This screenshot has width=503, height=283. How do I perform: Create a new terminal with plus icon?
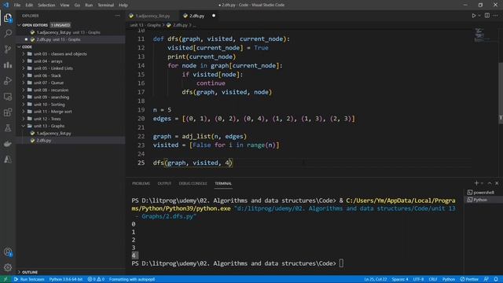click(x=476, y=183)
